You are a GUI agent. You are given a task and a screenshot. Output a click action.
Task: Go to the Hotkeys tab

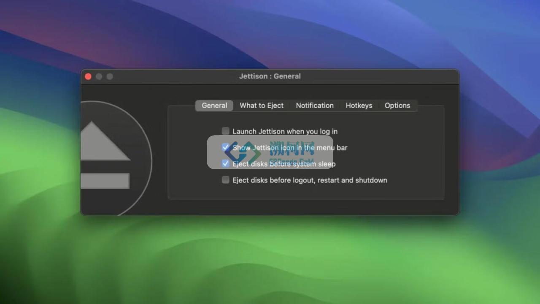(359, 106)
